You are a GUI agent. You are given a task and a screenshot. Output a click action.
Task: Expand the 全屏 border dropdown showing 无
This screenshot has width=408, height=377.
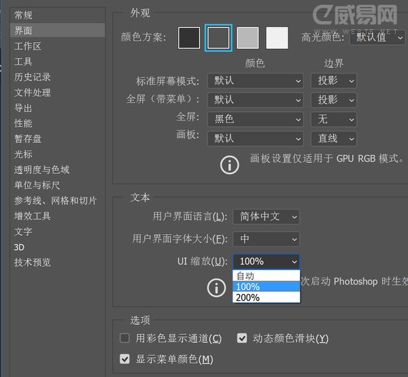(334, 119)
